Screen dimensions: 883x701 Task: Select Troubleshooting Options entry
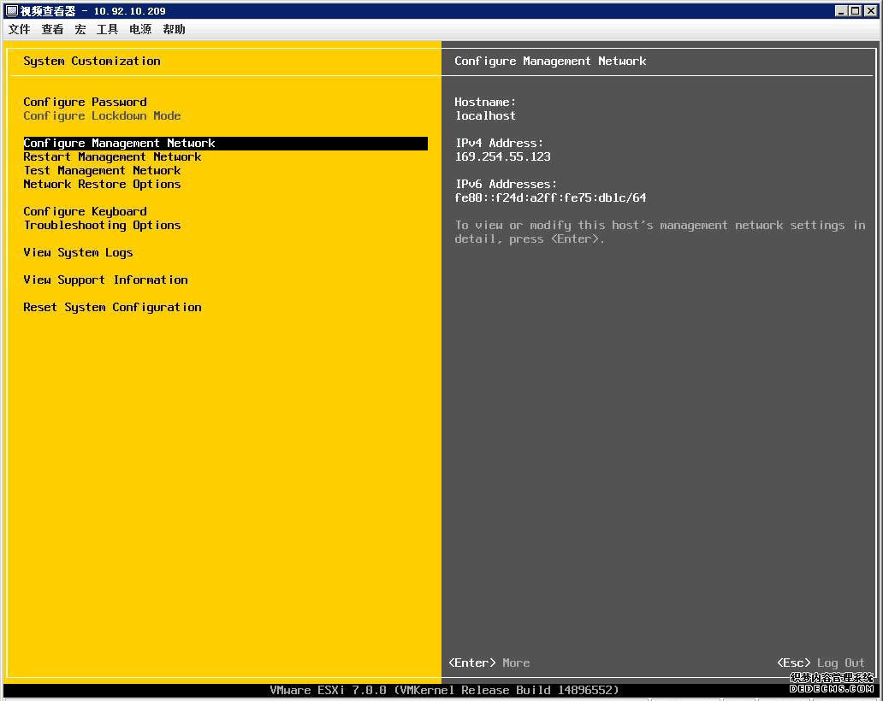tap(102, 225)
